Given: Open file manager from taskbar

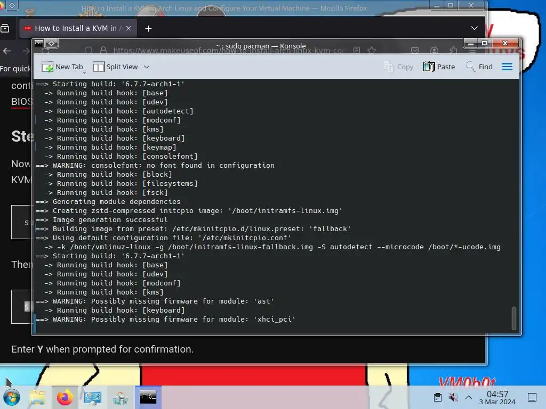Looking at the screenshot, I should [x=37, y=397].
